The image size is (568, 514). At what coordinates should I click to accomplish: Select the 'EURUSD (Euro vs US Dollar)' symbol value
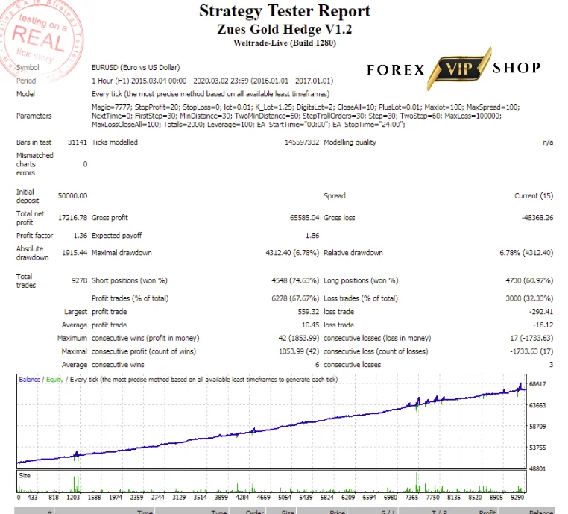136,67
